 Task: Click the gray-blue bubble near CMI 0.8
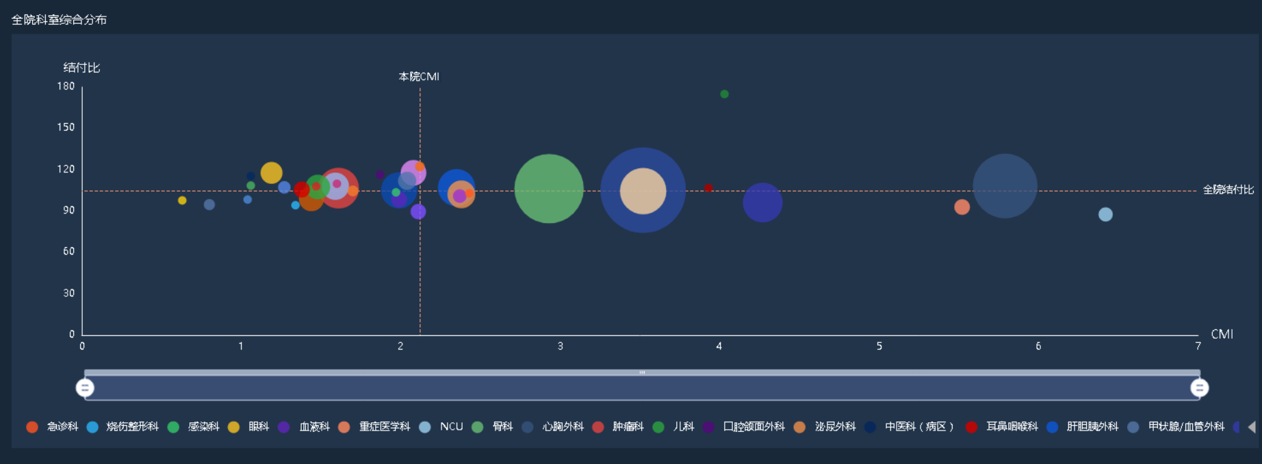[209, 205]
